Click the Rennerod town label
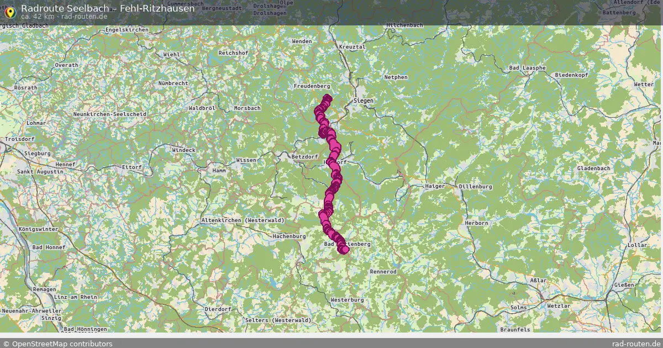This screenshot has height=348, width=663. coord(383,272)
